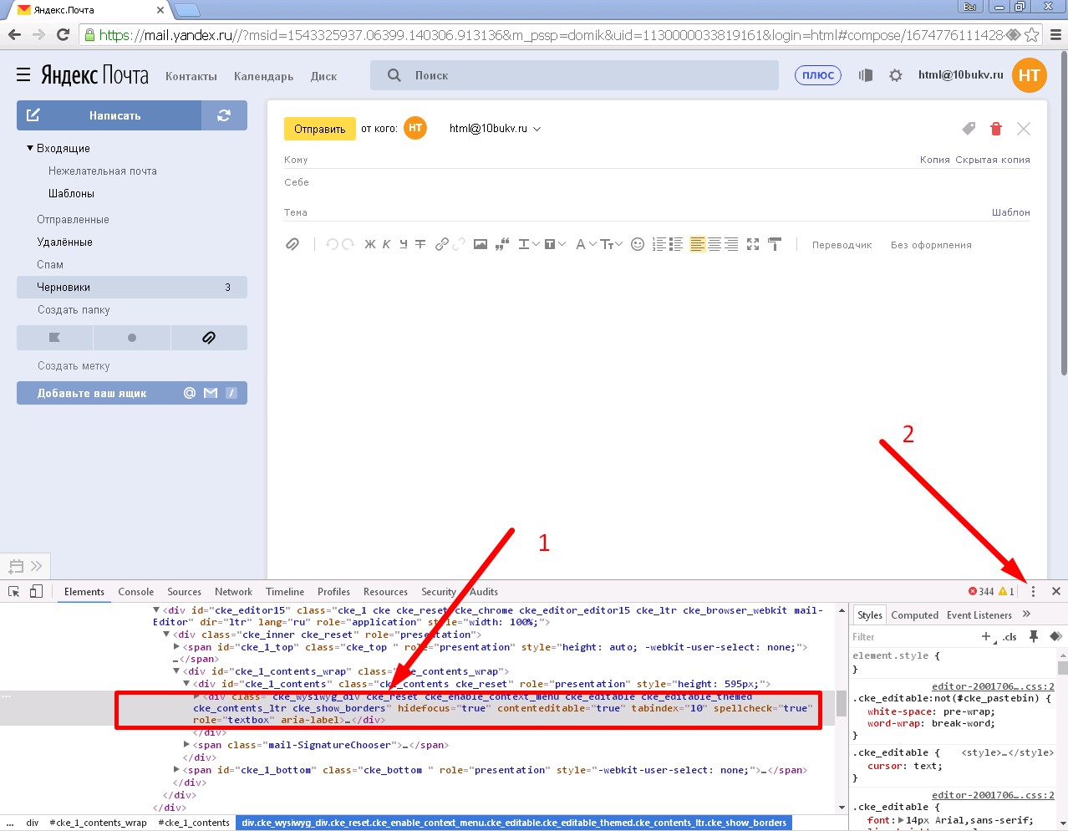Open Контакты in top navigation
Screen dimensions: 1068x831
[x=191, y=76]
